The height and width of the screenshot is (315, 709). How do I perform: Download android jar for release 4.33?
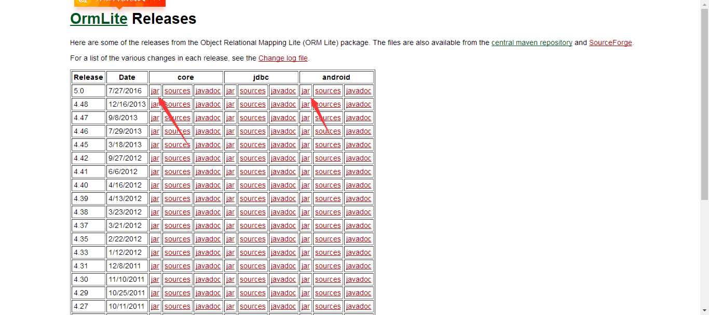click(x=306, y=252)
